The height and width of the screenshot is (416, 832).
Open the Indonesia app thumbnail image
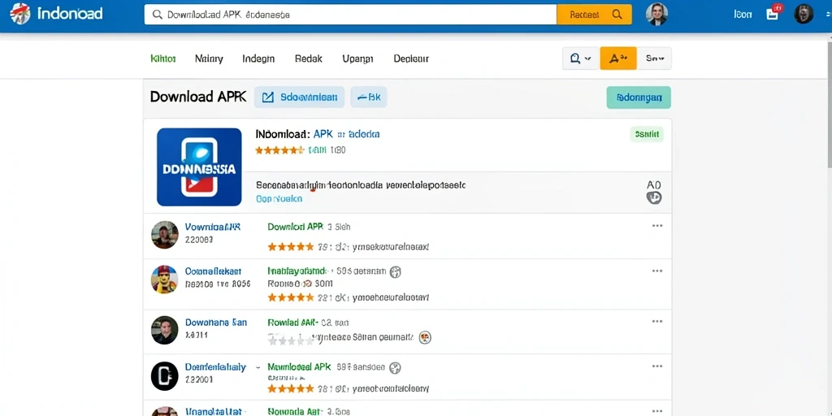point(199,167)
